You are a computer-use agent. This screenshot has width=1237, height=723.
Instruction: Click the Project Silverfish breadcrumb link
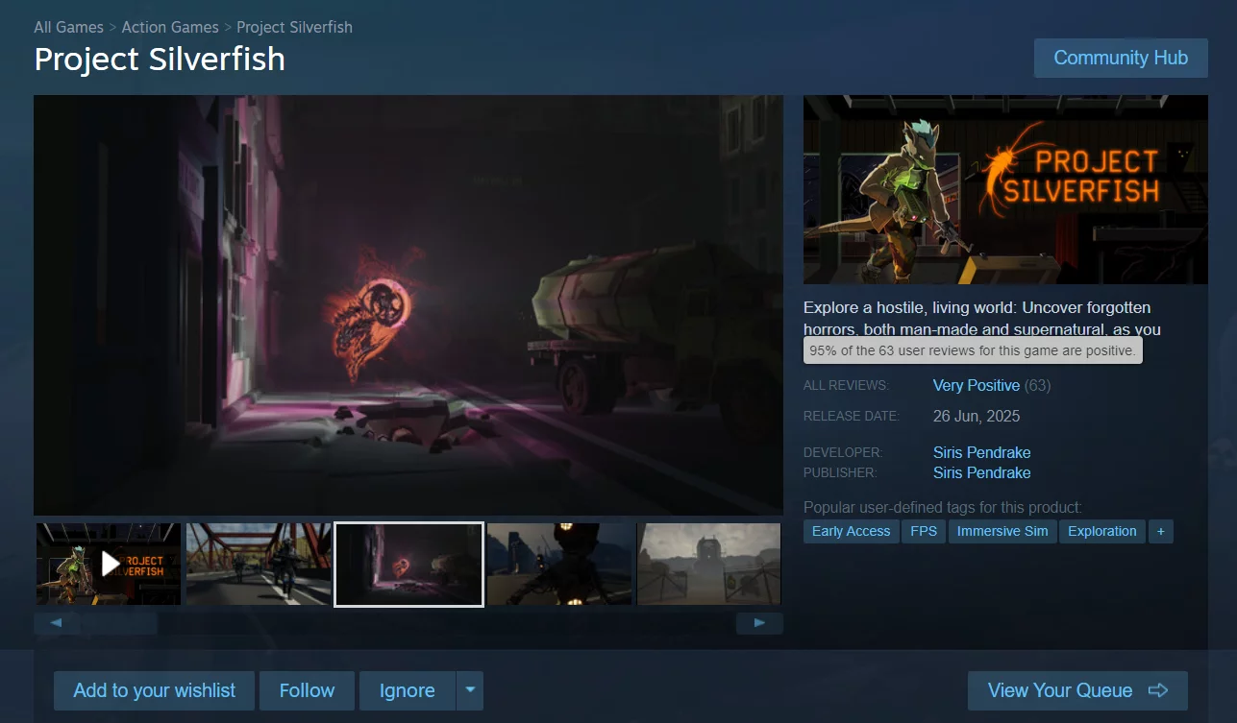tap(294, 27)
